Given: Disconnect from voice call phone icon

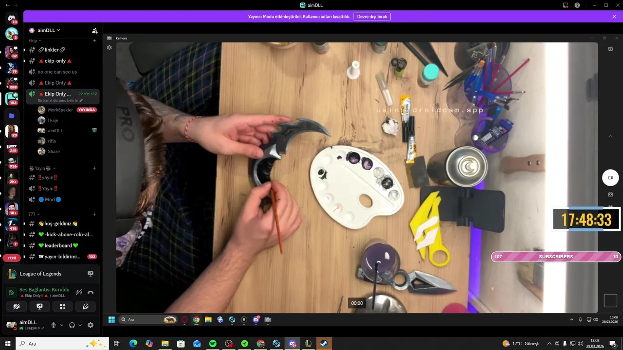Looking at the screenshot, I should 91,293.
